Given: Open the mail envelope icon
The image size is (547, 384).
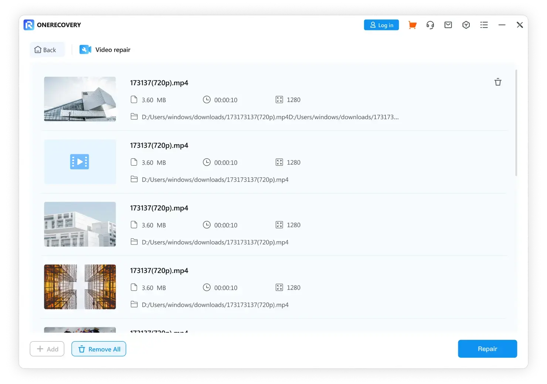Looking at the screenshot, I should (448, 25).
